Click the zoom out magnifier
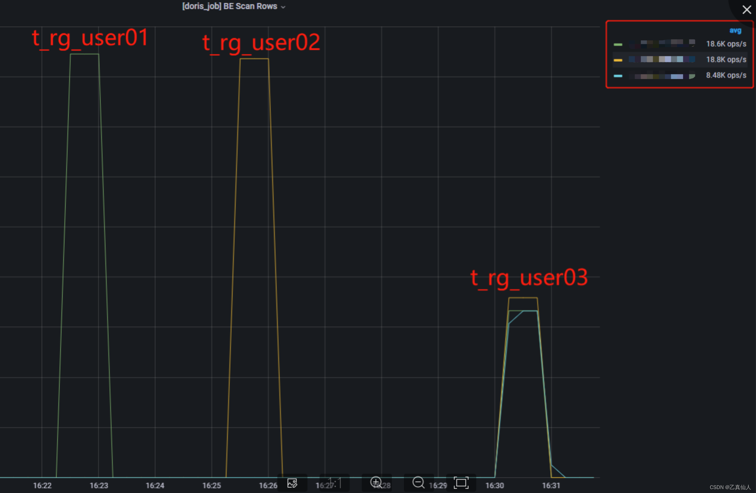 coord(418,482)
